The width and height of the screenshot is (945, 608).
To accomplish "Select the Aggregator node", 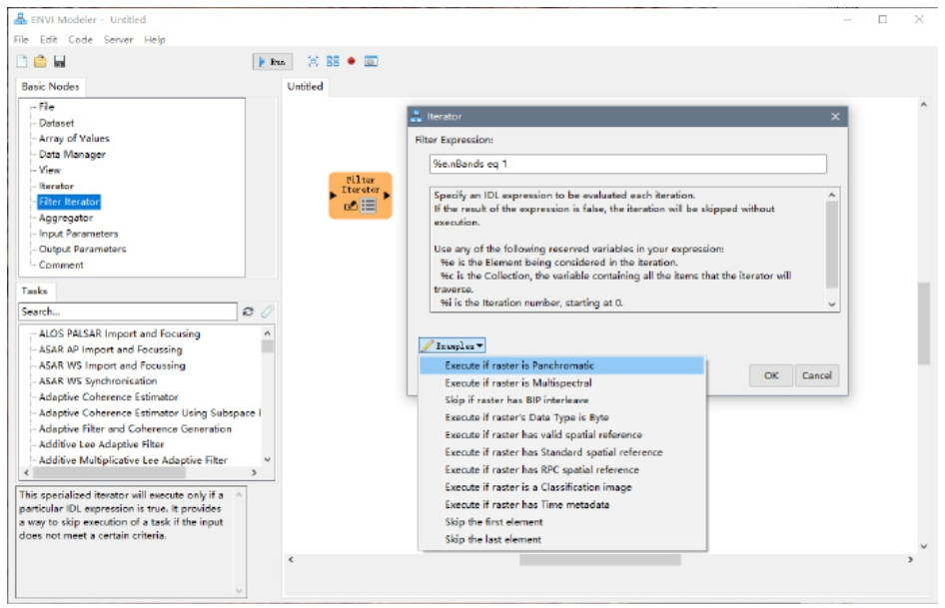I will click(x=66, y=218).
